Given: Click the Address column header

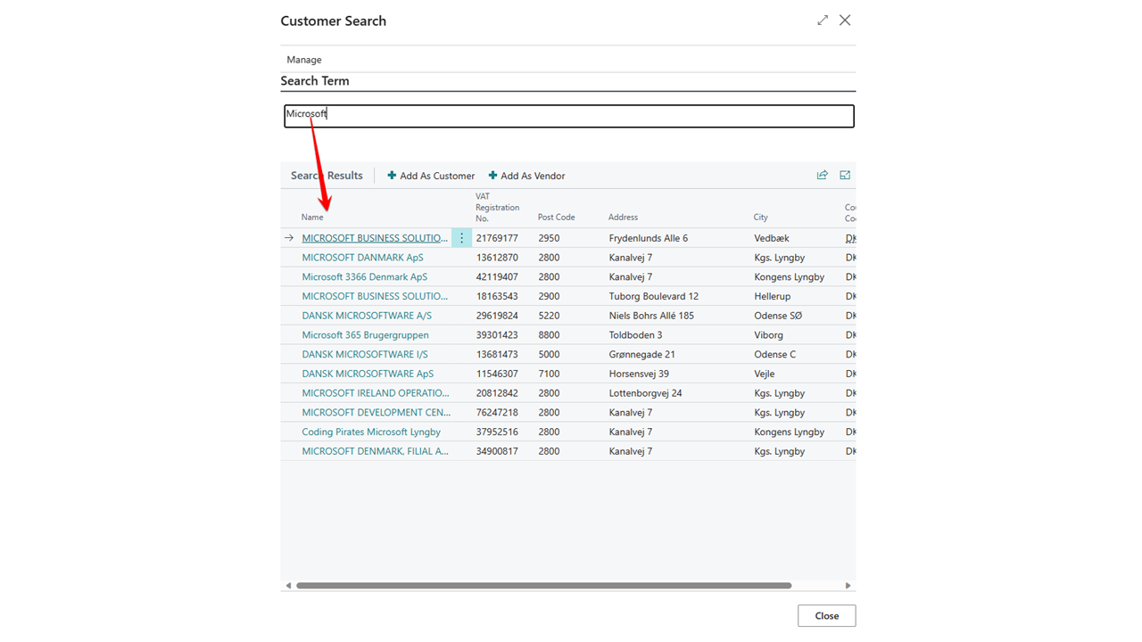Looking at the screenshot, I should click(623, 218).
